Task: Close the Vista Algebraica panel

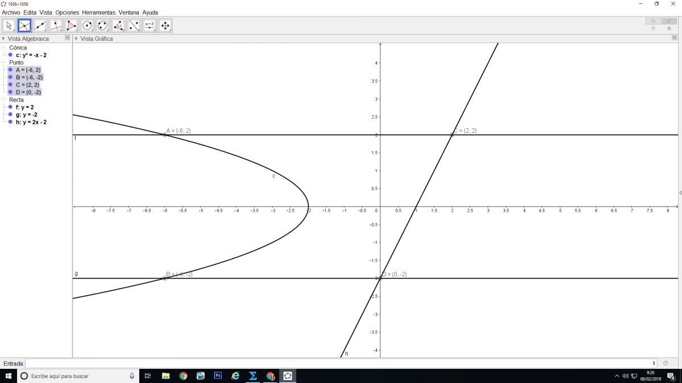Action: (68, 38)
